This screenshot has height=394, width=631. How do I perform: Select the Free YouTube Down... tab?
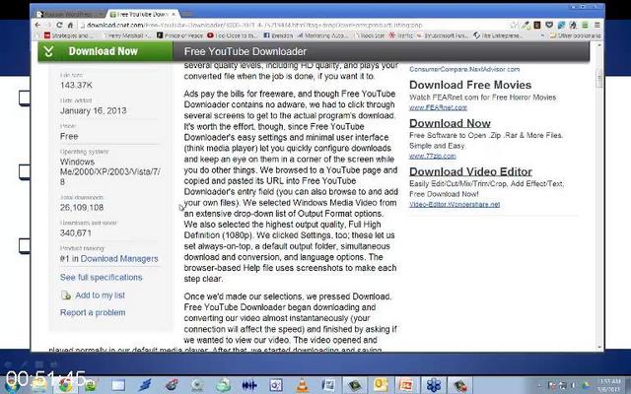point(142,14)
